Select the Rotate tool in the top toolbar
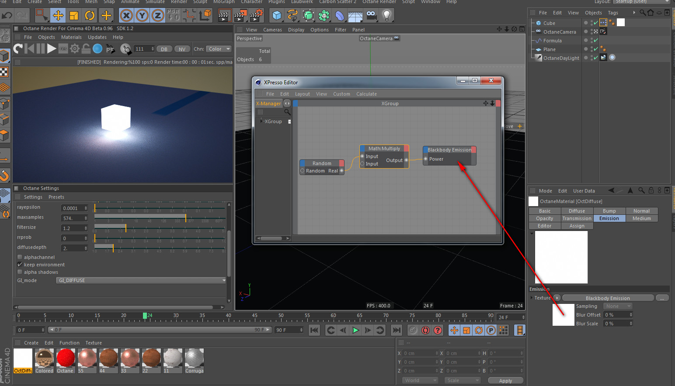Screen dimensions: 675x386 [x=90, y=16]
